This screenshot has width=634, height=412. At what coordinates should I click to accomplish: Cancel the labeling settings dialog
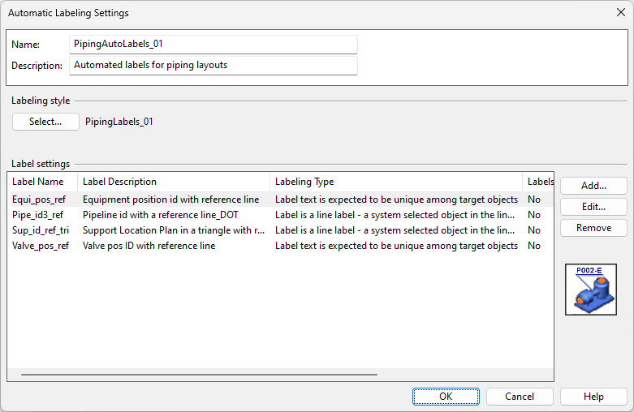pyautogui.click(x=520, y=397)
